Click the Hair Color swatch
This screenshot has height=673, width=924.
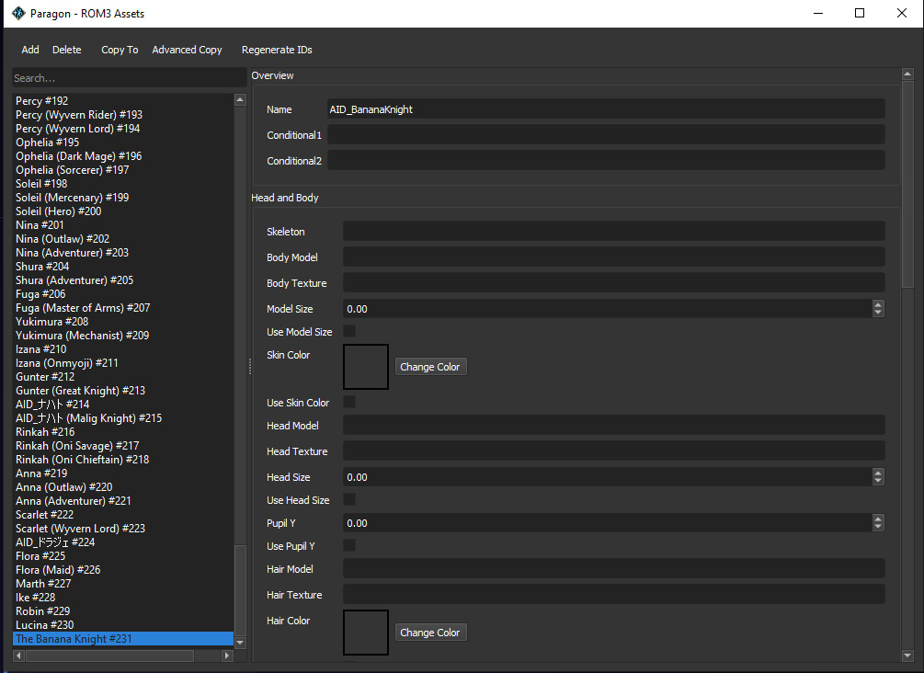click(x=365, y=632)
